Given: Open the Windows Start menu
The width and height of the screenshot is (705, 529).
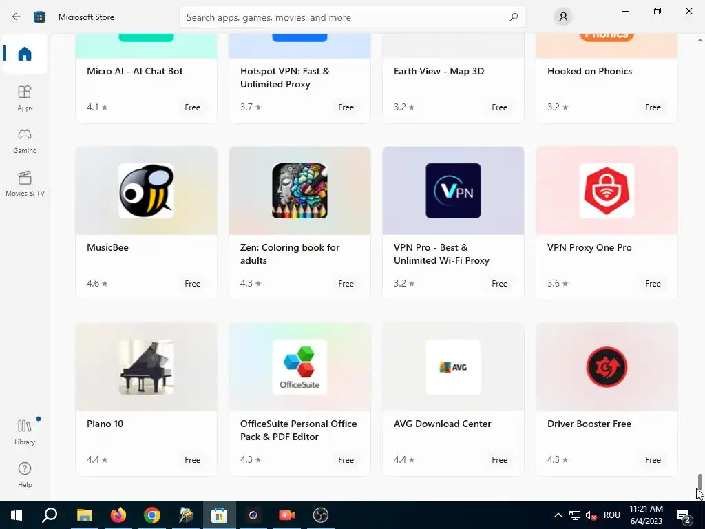Looking at the screenshot, I should [x=17, y=515].
